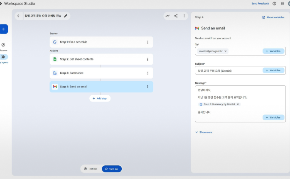
Task: Click the Sheets icon in Step 2
Action: (x=55, y=59)
